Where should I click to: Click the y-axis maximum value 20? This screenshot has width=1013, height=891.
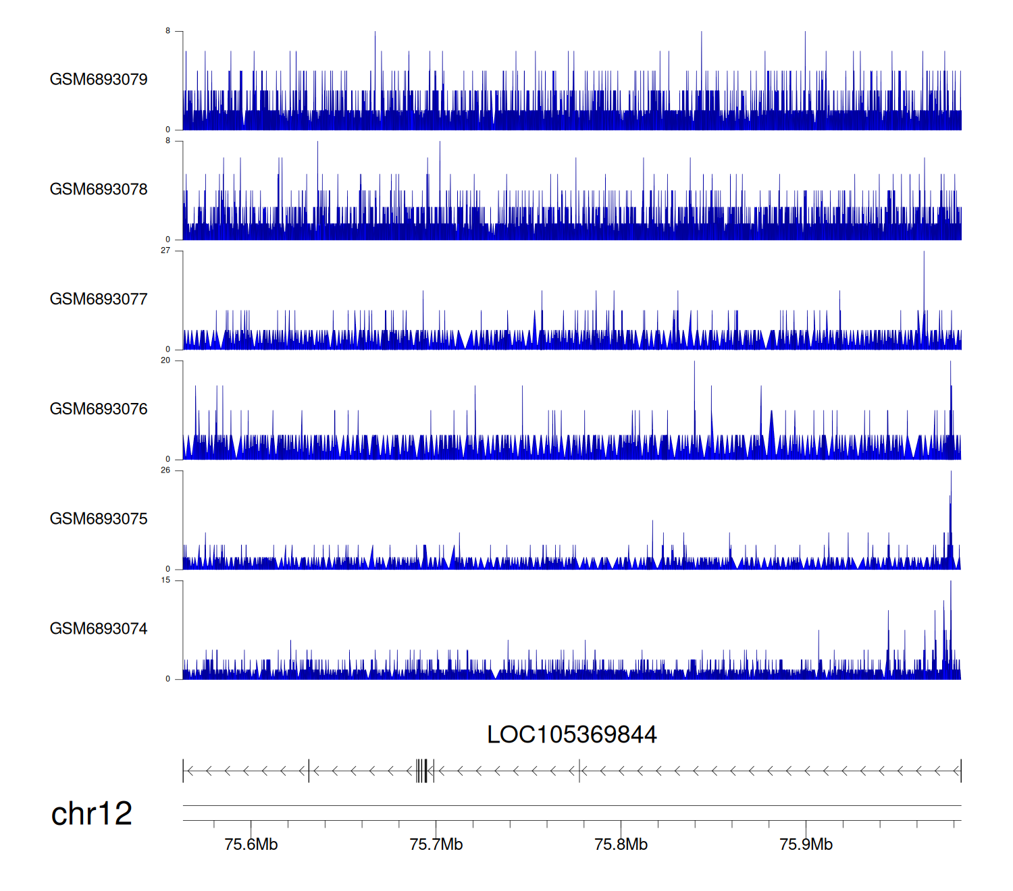click(165, 360)
